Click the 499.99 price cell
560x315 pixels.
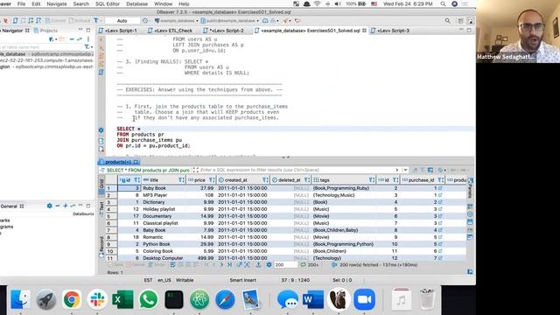click(200, 258)
